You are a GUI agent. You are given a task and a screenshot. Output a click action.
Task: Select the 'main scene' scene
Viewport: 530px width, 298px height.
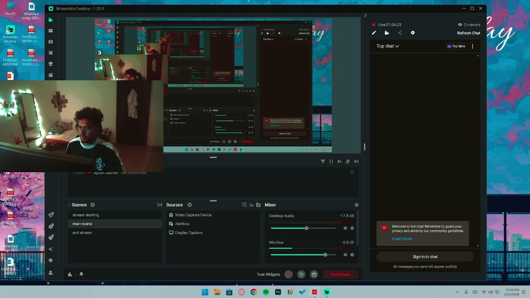pos(115,224)
